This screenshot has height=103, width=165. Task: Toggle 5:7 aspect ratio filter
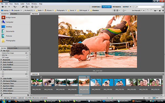pos(14,76)
